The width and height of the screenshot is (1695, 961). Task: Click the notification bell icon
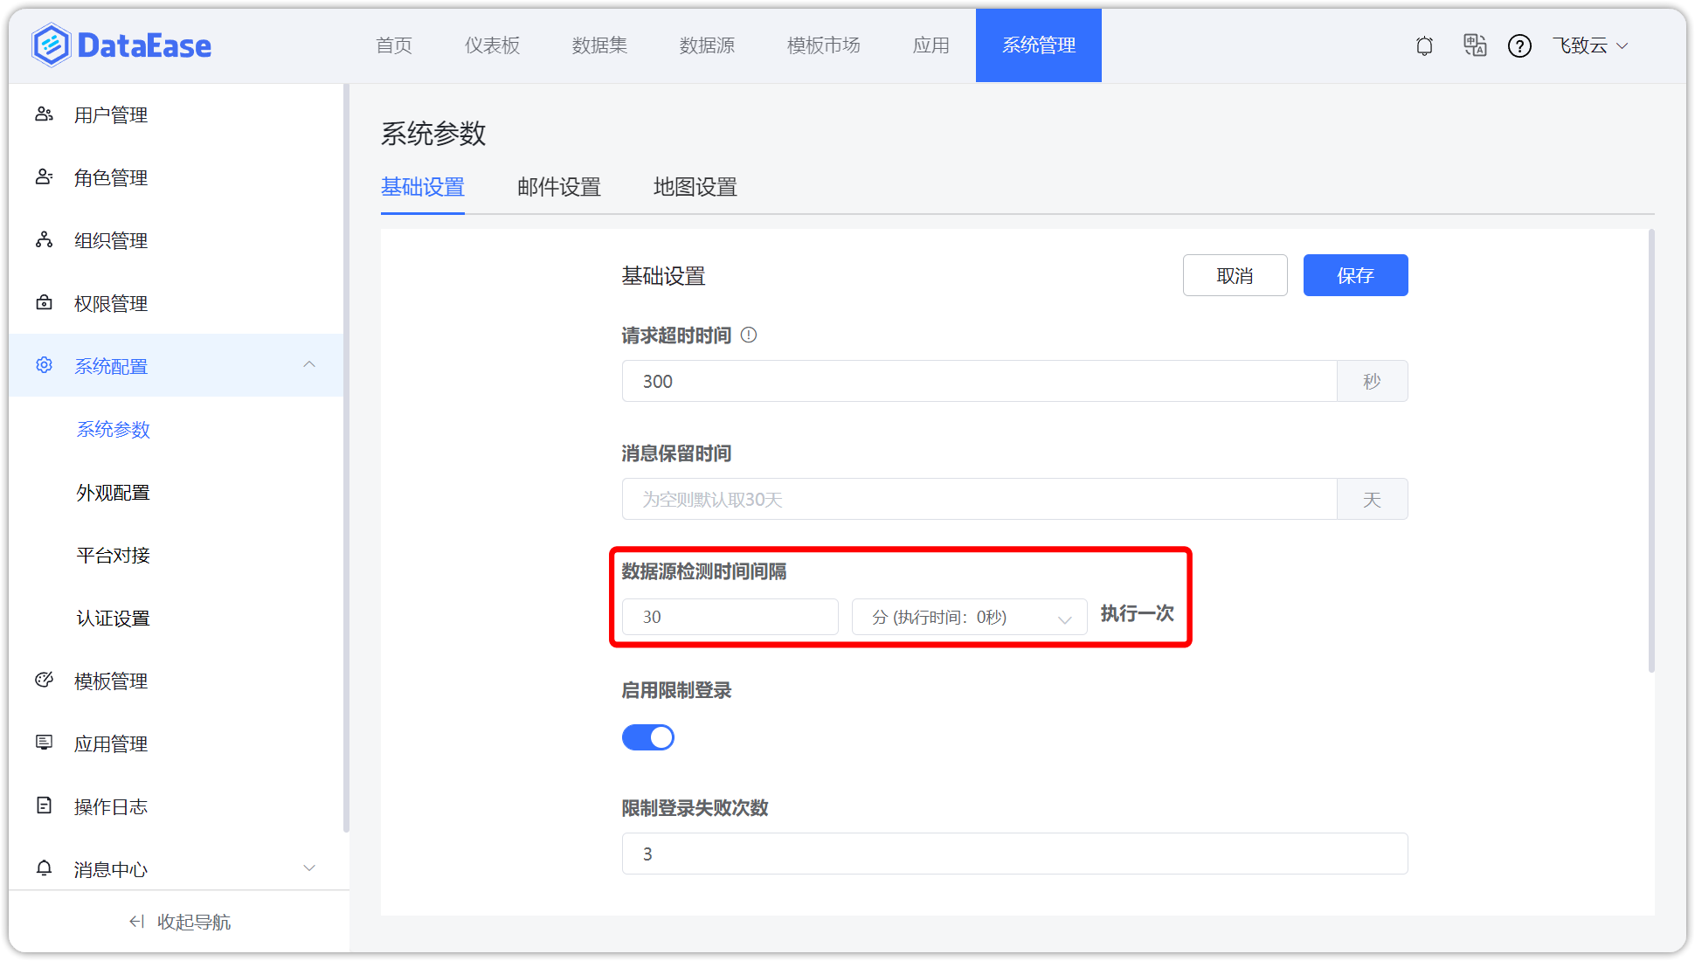click(x=1424, y=46)
